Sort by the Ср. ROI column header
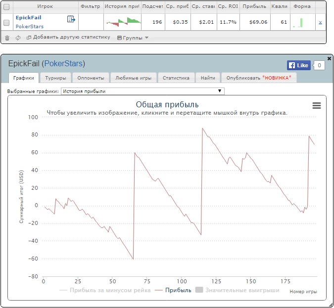Image resolution: width=334 pixels, height=308 pixels. (228, 6)
